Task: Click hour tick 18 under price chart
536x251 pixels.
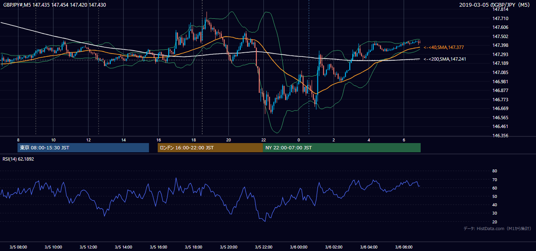Action: click(193, 139)
